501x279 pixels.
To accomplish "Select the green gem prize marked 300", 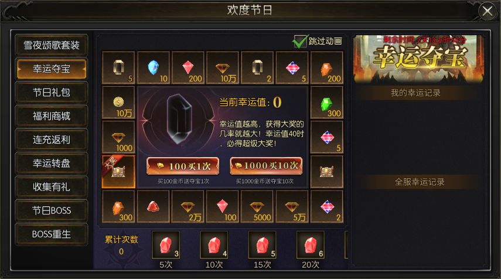I will coord(326,103).
